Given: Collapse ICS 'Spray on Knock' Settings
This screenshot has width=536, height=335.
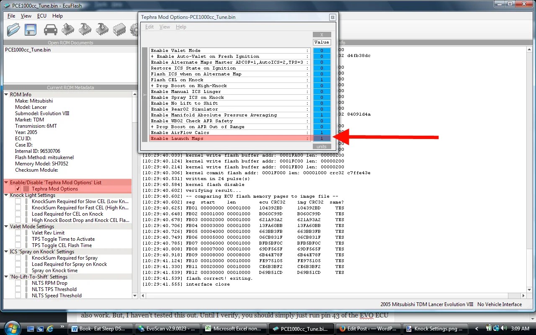Looking at the screenshot, I should pos(7,252).
